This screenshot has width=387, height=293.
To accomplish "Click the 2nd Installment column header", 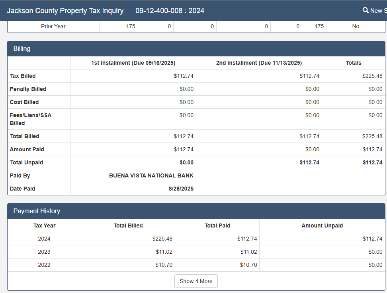I will [259, 63].
